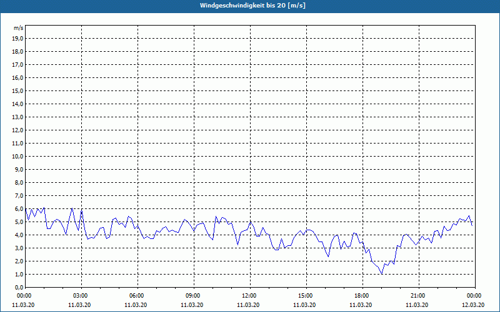The image size is (500, 312).
Task: Click the 14,0 y-axis label
Action: click(x=17, y=104)
